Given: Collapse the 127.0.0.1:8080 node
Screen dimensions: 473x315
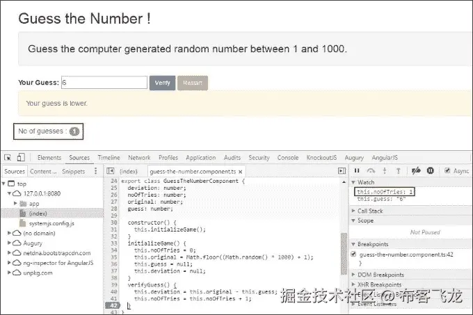Looking at the screenshot, I should [x=9, y=193].
